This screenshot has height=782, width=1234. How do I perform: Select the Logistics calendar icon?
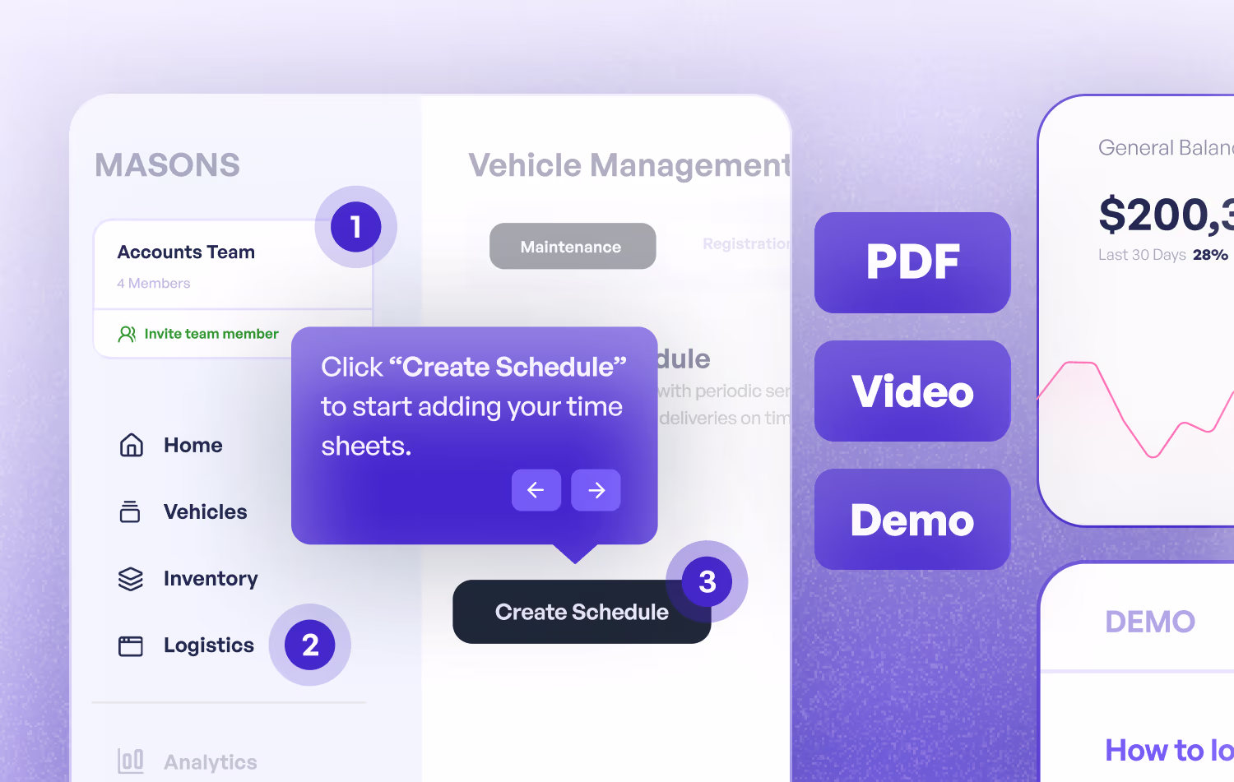(130, 645)
